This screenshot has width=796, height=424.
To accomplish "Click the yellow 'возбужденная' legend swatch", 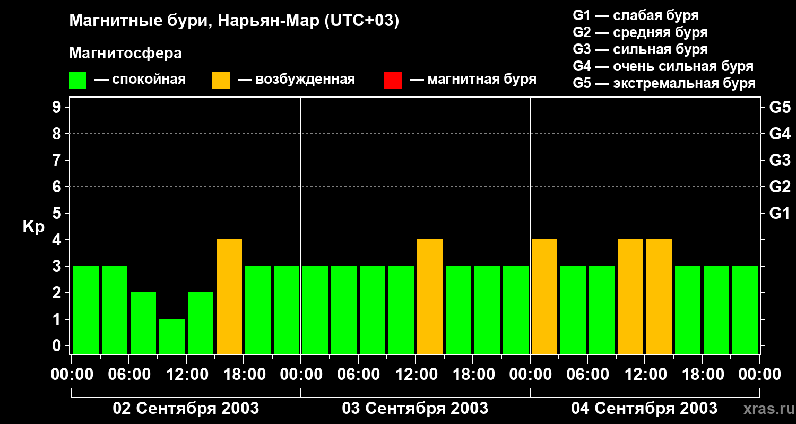I will 221,80.
